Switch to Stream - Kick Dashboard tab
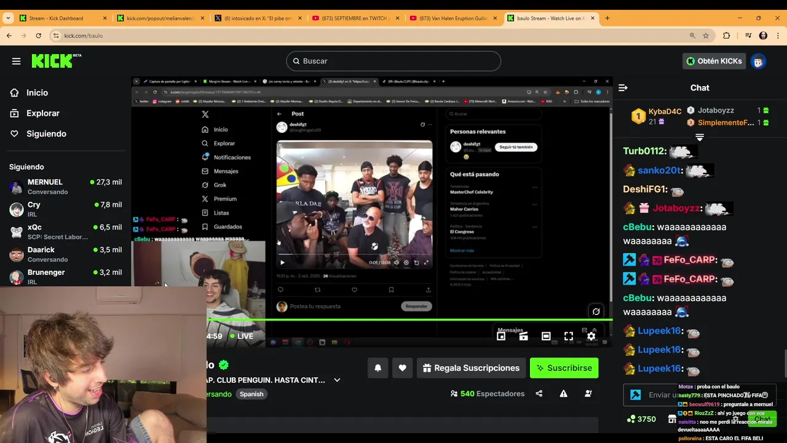Screen dimensions: 787x443 pos(63,18)
